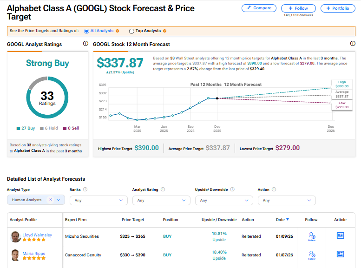Select the All Analysts radio button

pyautogui.click(x=86, y=31)
